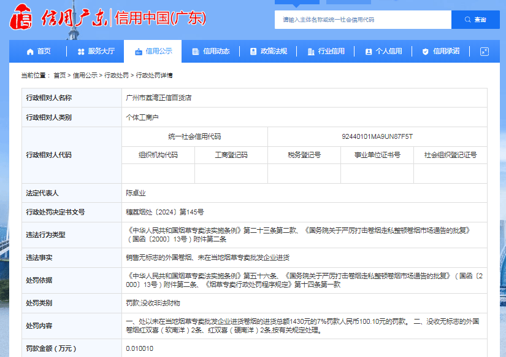Switch to the 信用动态 tab

212,52
